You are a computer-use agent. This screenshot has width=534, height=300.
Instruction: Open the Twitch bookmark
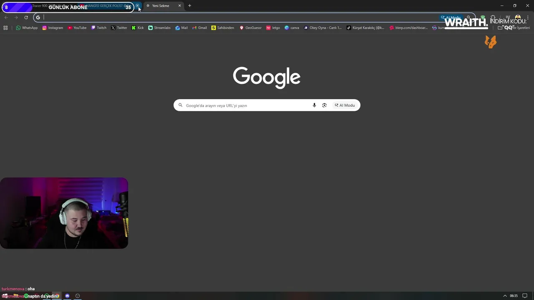coord(99,28)
